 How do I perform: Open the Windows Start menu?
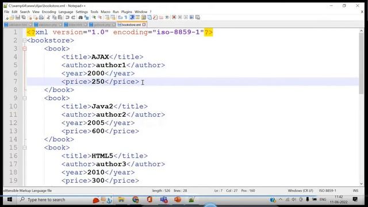point(10,200)
